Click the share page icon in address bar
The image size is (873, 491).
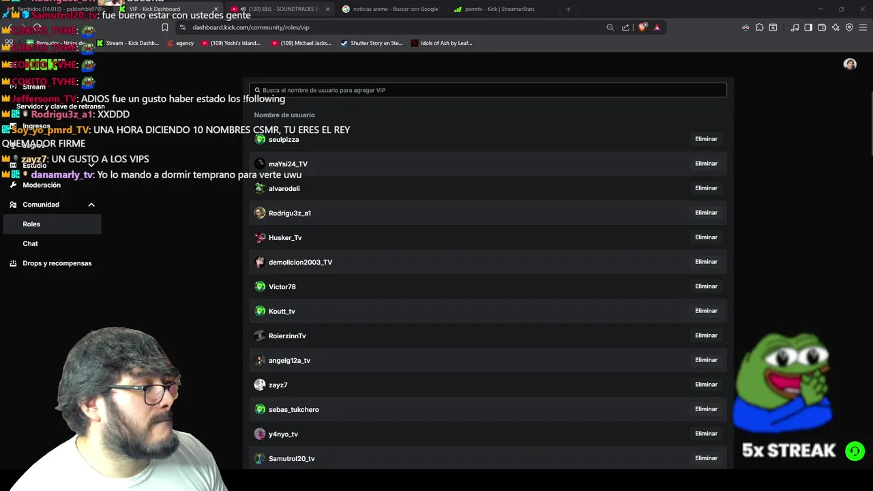[x=625, y=27]
